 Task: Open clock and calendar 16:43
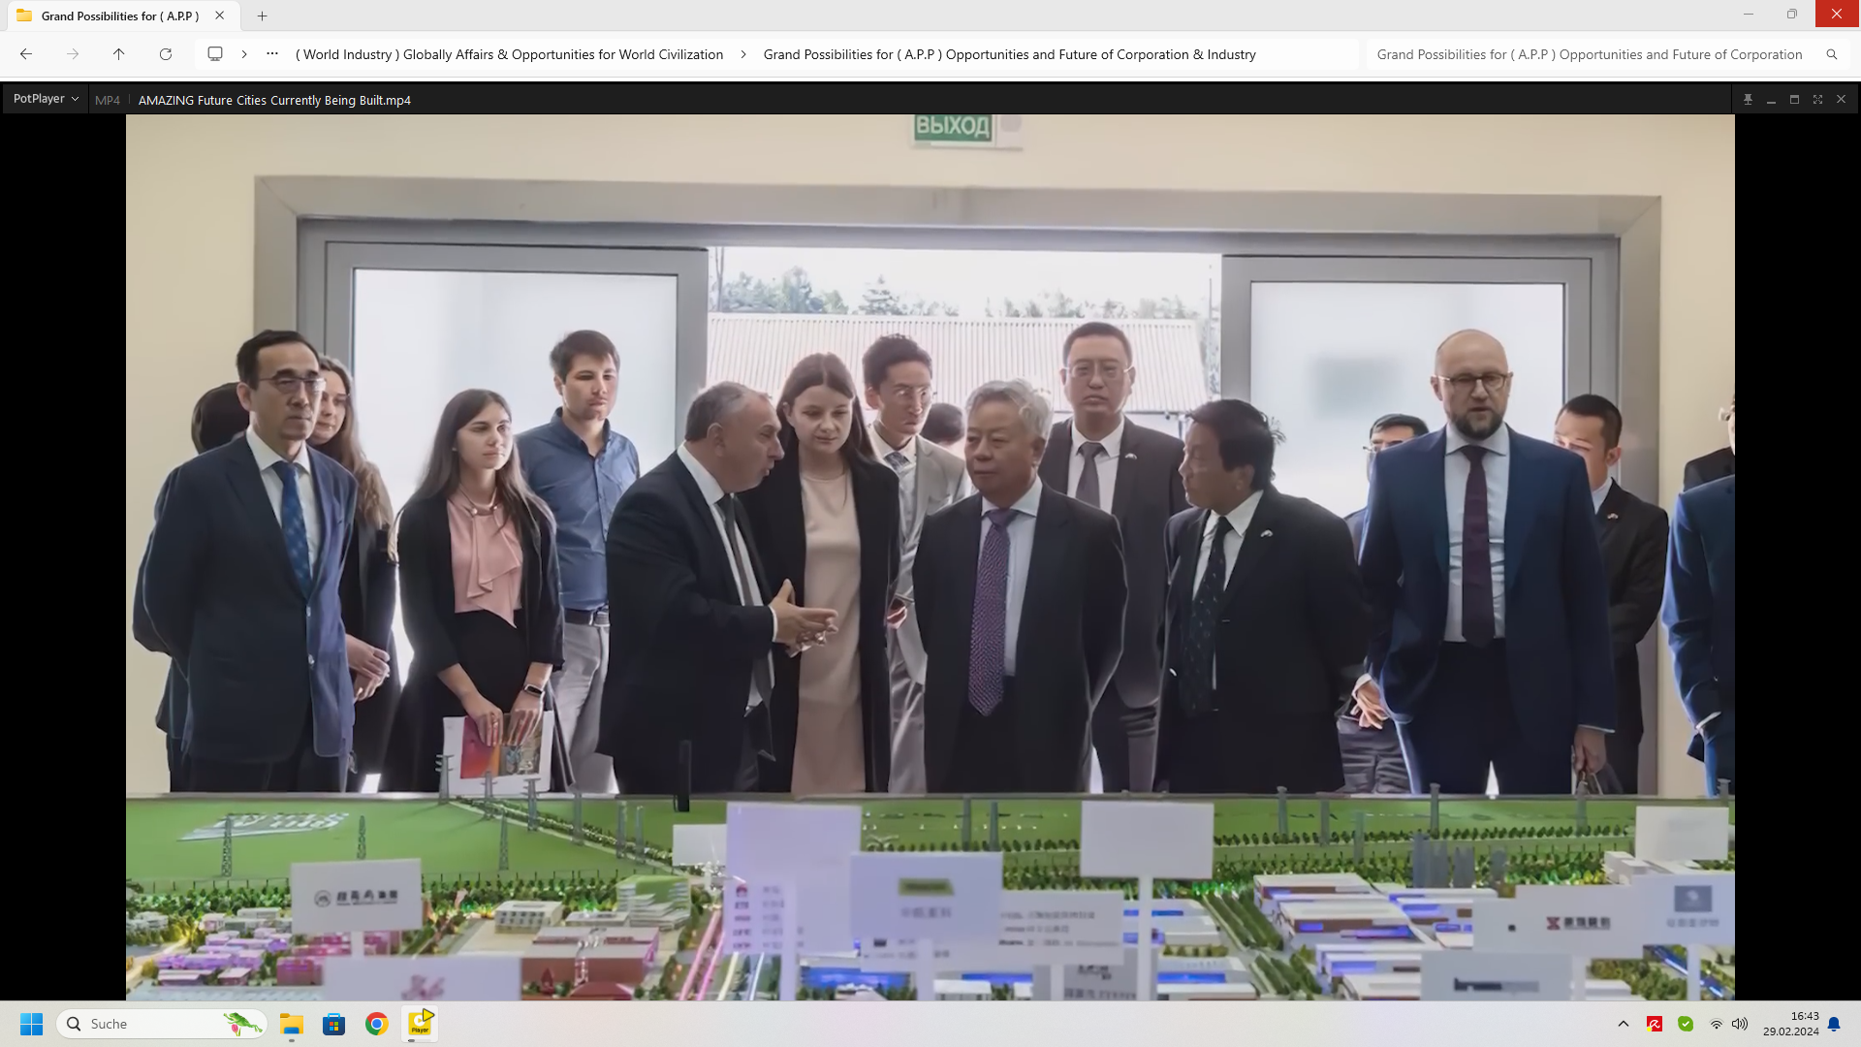1791,1024
